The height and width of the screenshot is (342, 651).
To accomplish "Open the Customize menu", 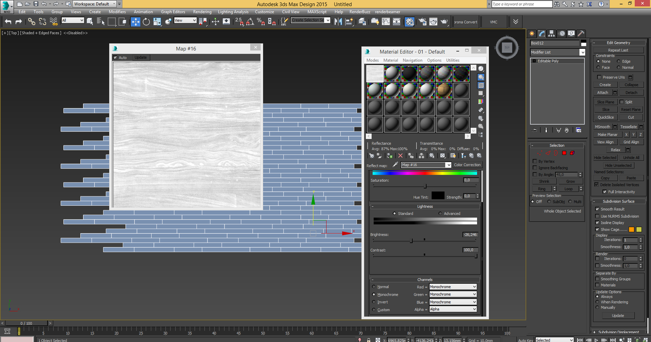I will pos(264,12).
